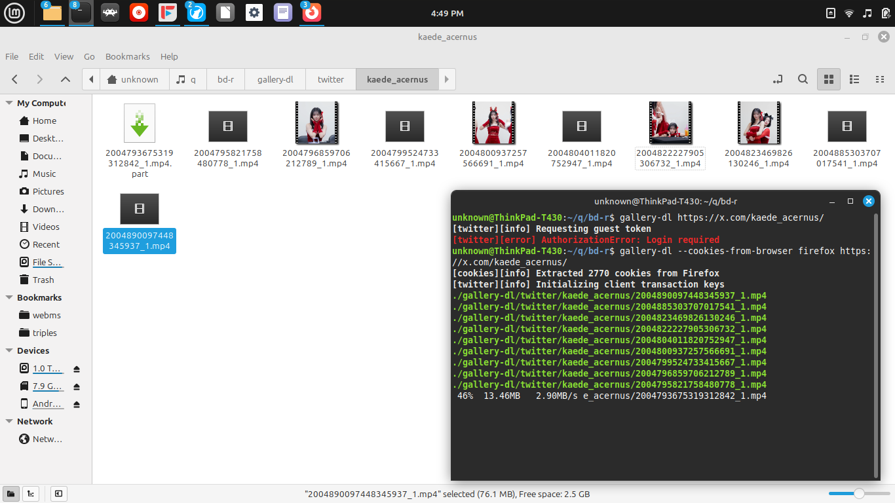Select the 2004822227905306732_1.mp4 video thumbnail

click(670, 122)
